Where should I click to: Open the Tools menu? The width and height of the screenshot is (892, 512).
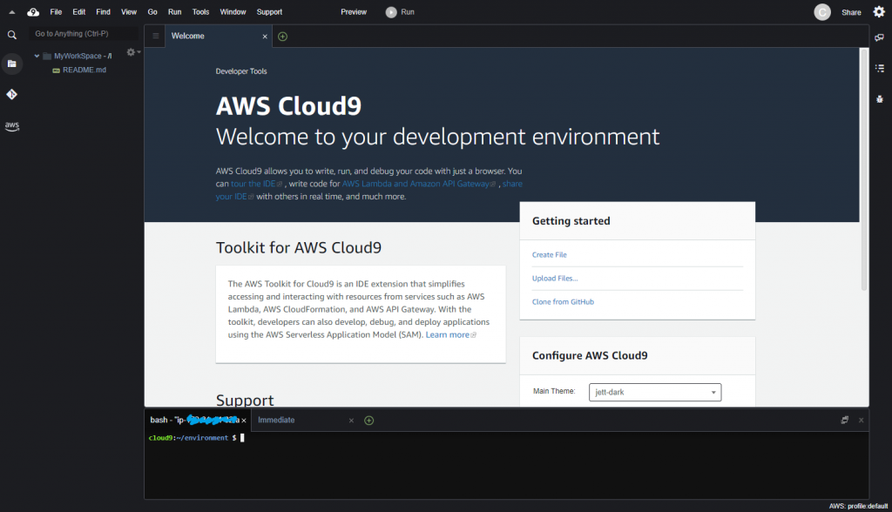[x=200, y=12]
